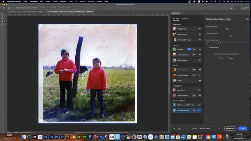This screenshot has height=141, width=251.
Task: Switch to the Alle Filter tab
Action: pos(176,19)
